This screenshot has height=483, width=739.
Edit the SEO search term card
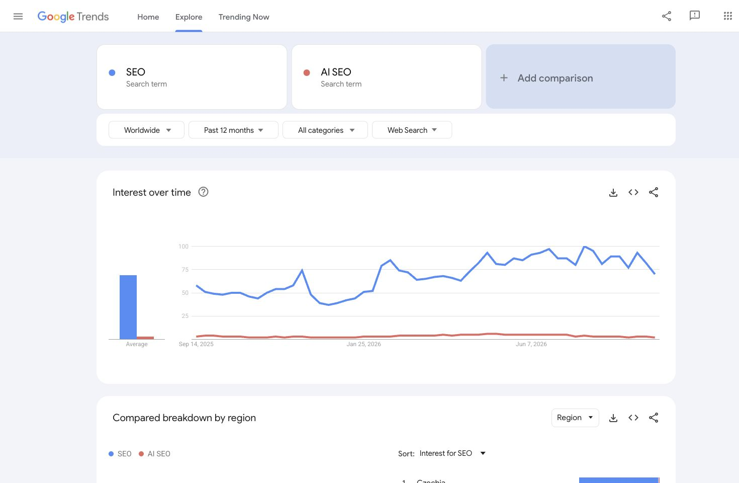192,77
